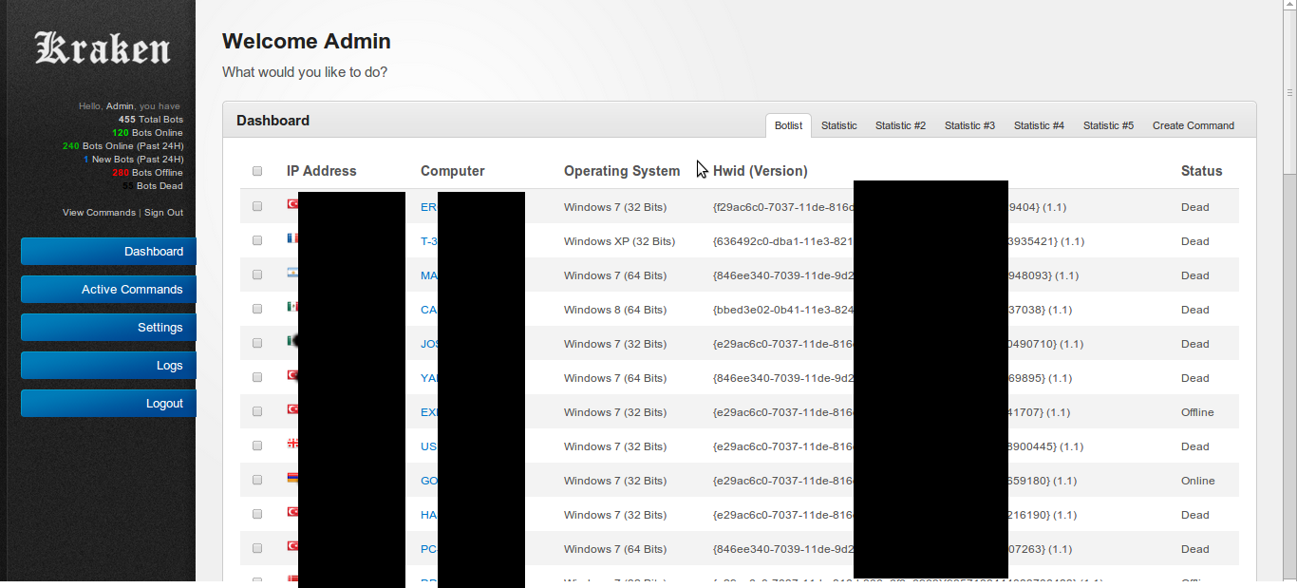Switch to the Statistic #2 tab
Viewport: 1297px width, 588px height.
(x=900, y=125)
